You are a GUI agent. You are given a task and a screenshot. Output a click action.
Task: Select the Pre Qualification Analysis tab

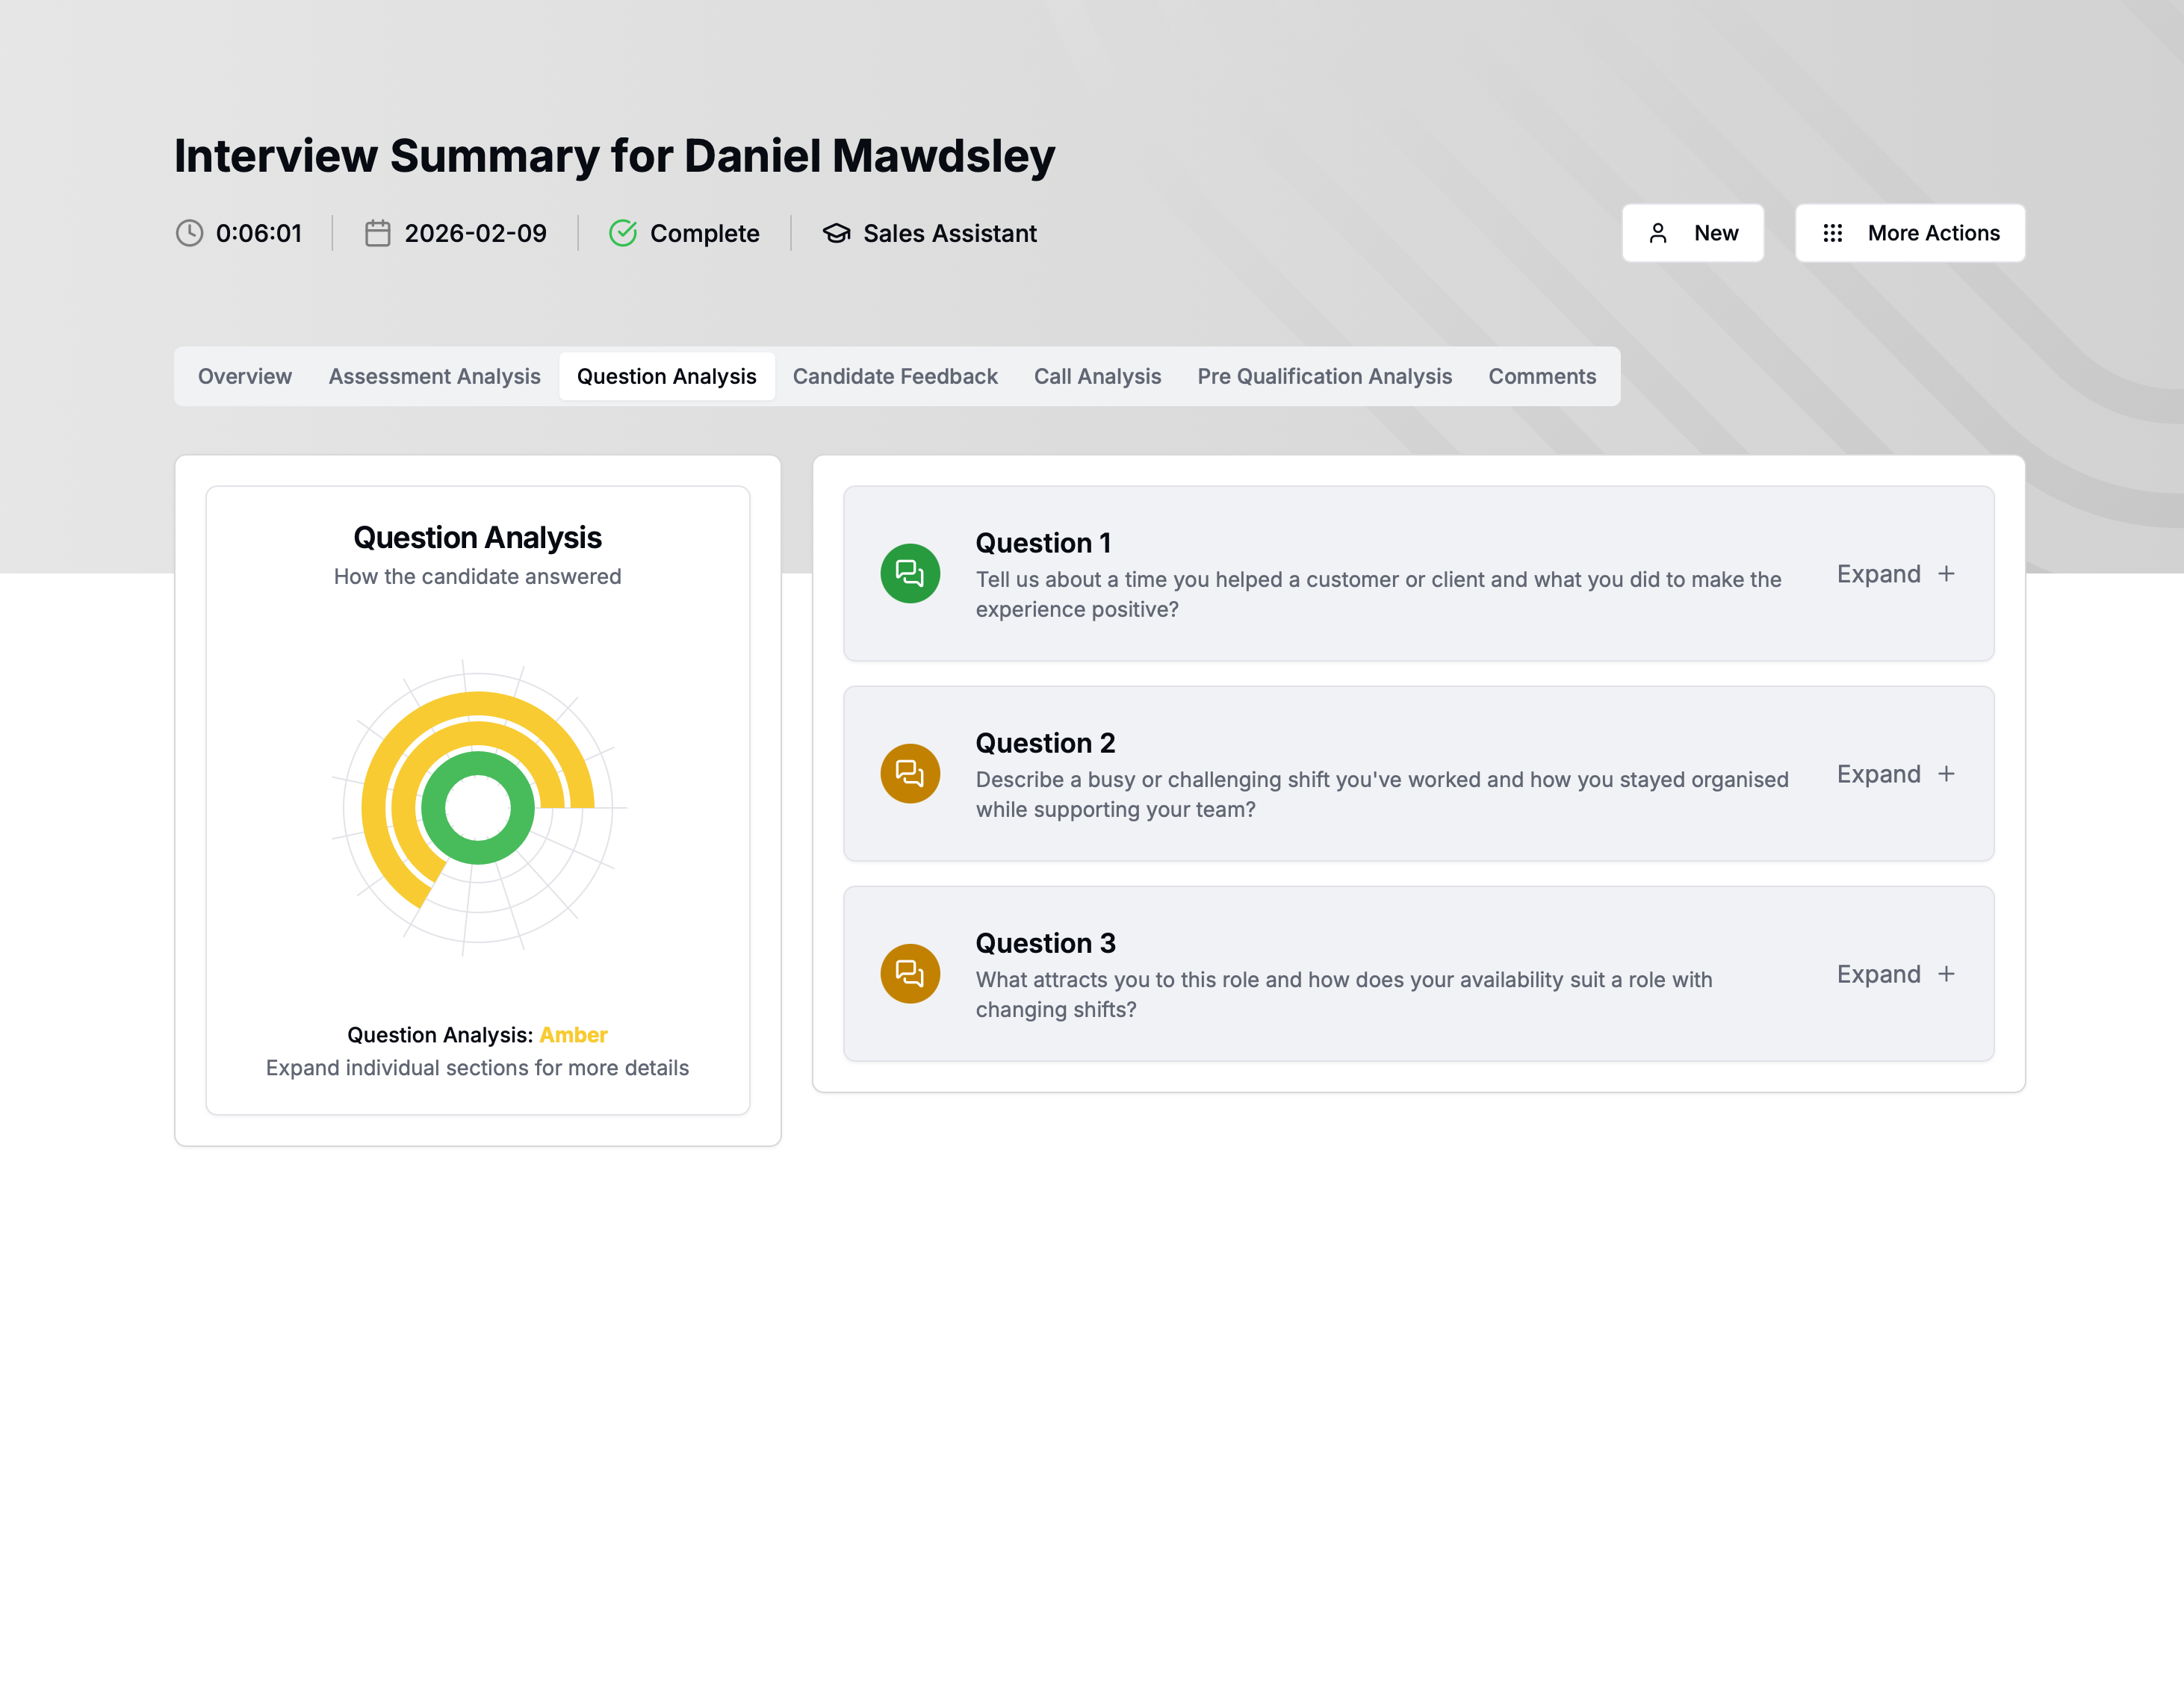[x=1324, y=376]
